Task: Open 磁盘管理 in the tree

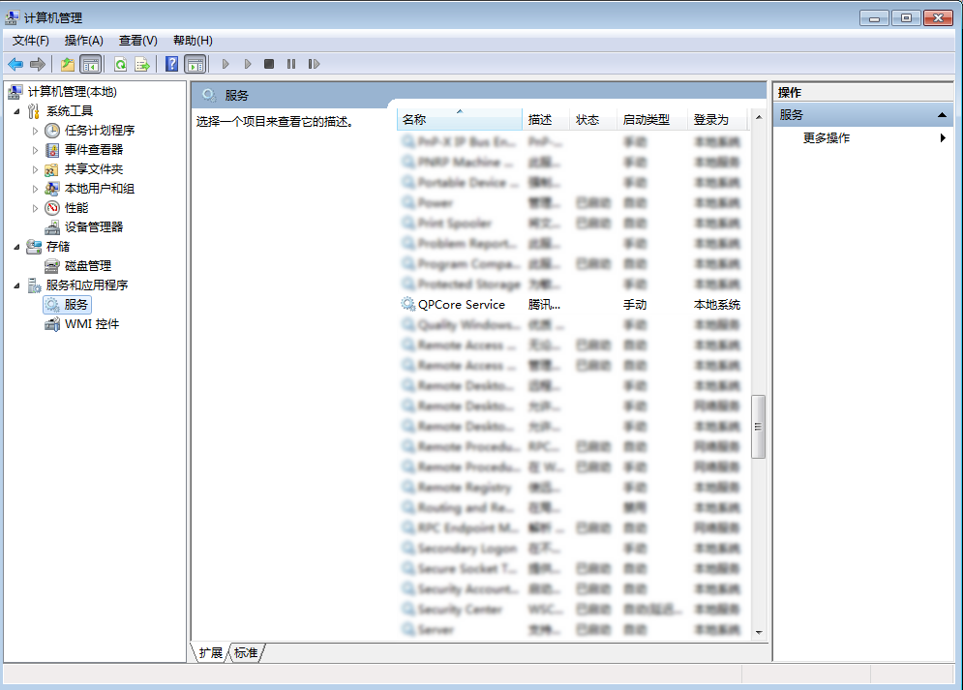Action: click(88, 266)
